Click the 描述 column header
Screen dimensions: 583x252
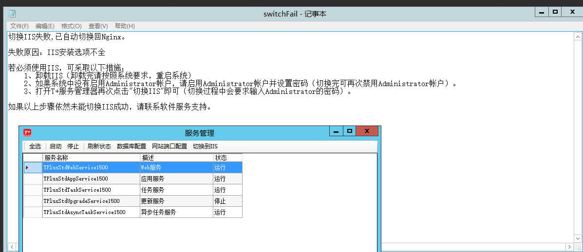[177, 158]
